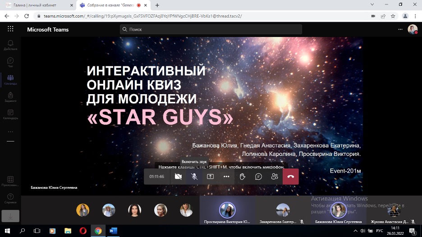Open Assignments (Задания) in sidebar

[10, 97]
